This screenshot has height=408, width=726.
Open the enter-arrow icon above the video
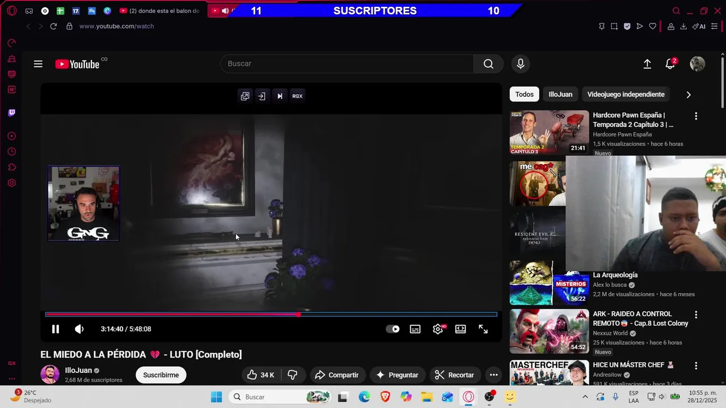click(x=261, y=96)
